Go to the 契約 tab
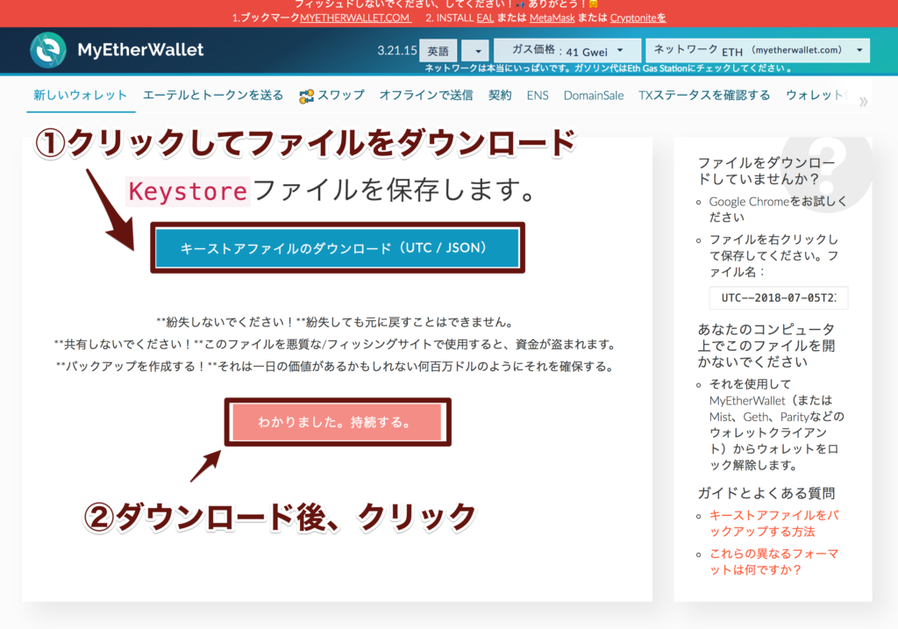Screen dimensions: 898x629 click(499, 95)
